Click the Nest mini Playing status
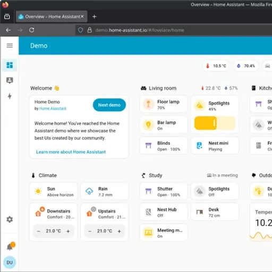Viewport: 272px width, 272px height. (215, 149)
